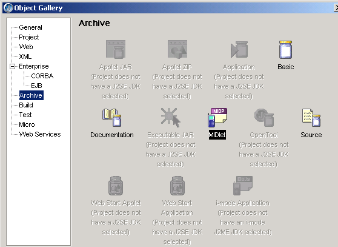
Task: Click the grayed Applet JAR icon
Action: (x=116, y=49)
